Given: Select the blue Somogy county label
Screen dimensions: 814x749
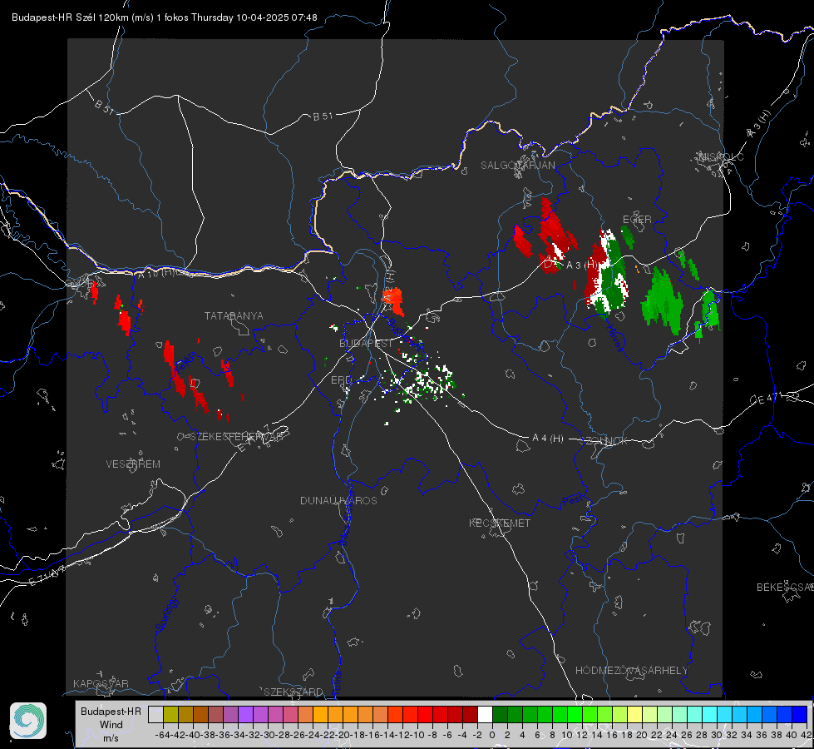Looking at the screenshot, I should click(166, 614).
